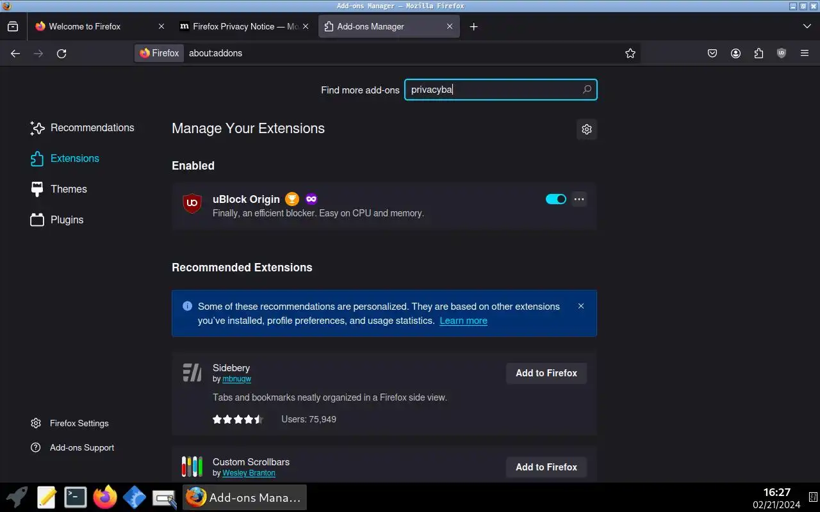Click uBlock Origin's private browsing mask badge
Image resolution: width=820 pixels, height=512 pixels.
coord(311,199)
